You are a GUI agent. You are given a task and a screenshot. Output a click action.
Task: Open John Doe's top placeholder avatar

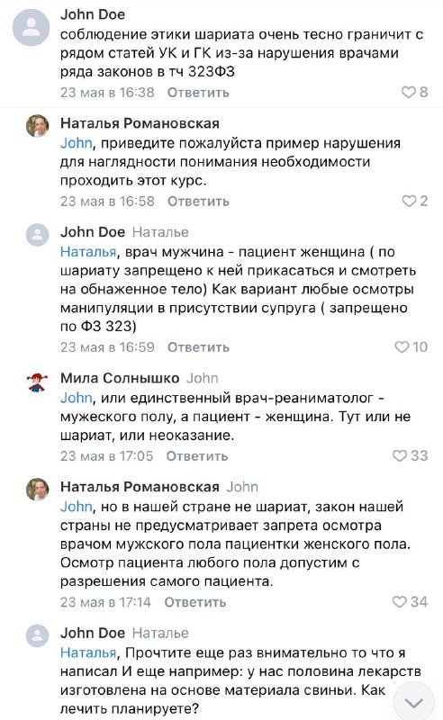32,27
